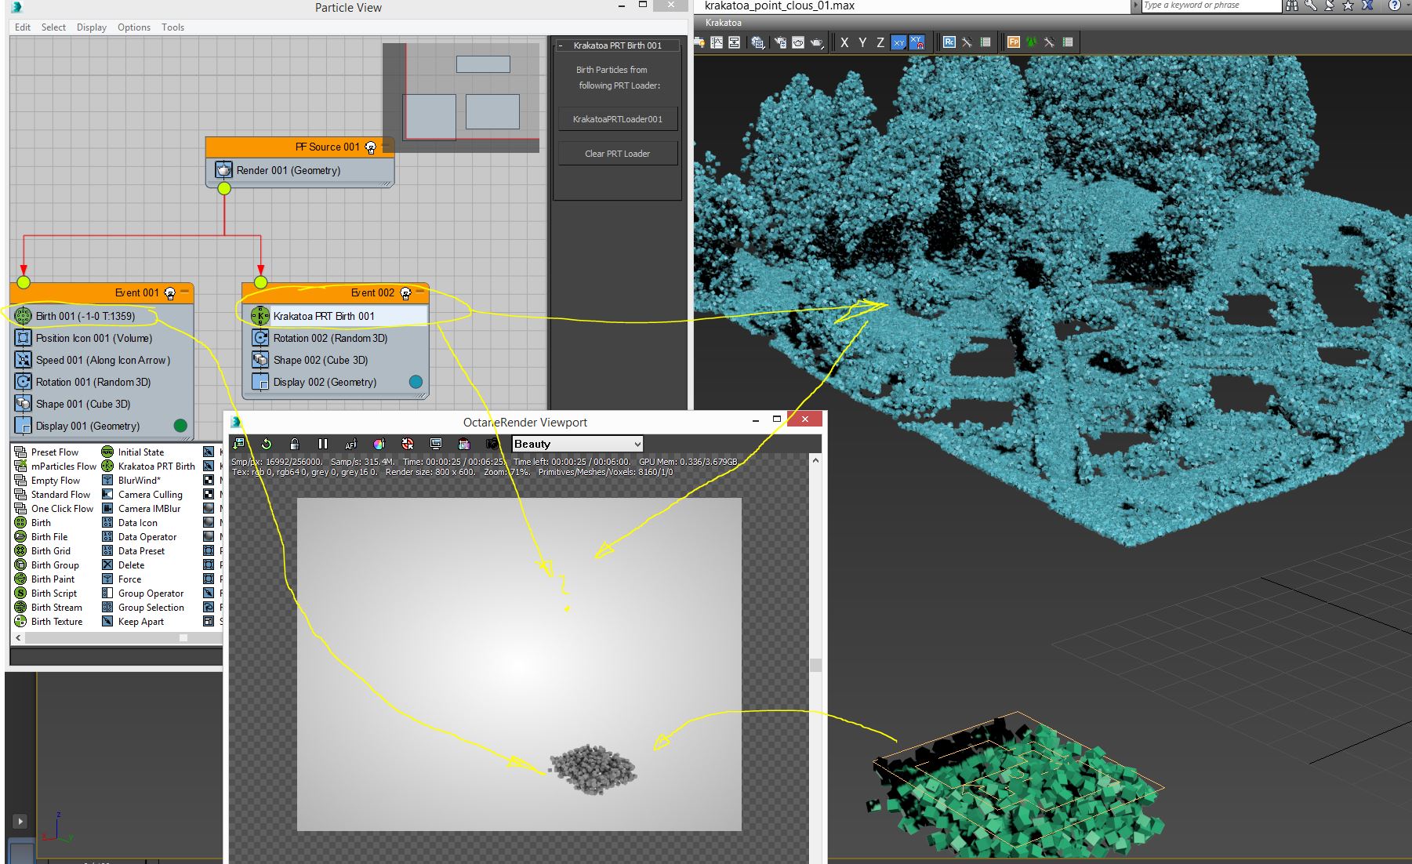Screen dimensions: 1412x864
Task: Open the Tools menu in Particle View
Action: [x=172, y=27]
